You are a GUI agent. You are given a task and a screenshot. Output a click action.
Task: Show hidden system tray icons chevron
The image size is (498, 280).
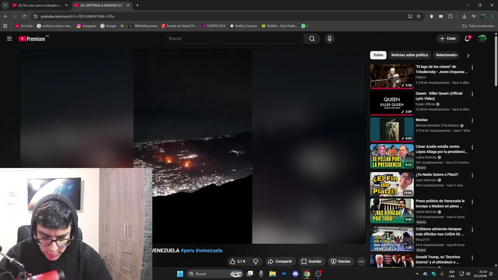coord(417,274)
